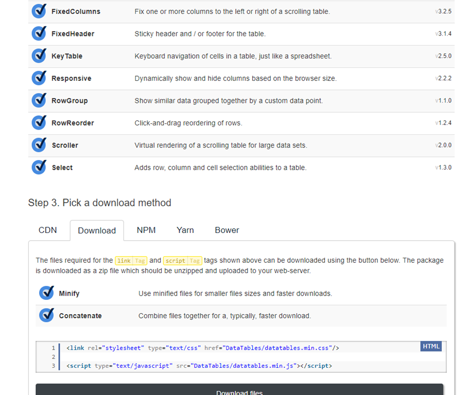Click the datatables.min.css link line in code

[203, 348]
